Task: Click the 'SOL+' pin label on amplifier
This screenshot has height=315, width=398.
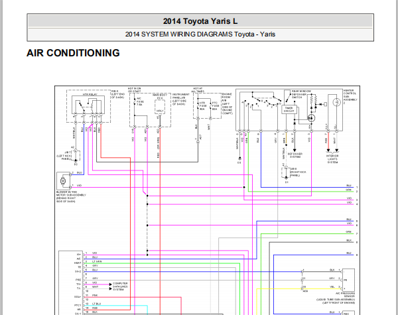Action: click(78, 296)
